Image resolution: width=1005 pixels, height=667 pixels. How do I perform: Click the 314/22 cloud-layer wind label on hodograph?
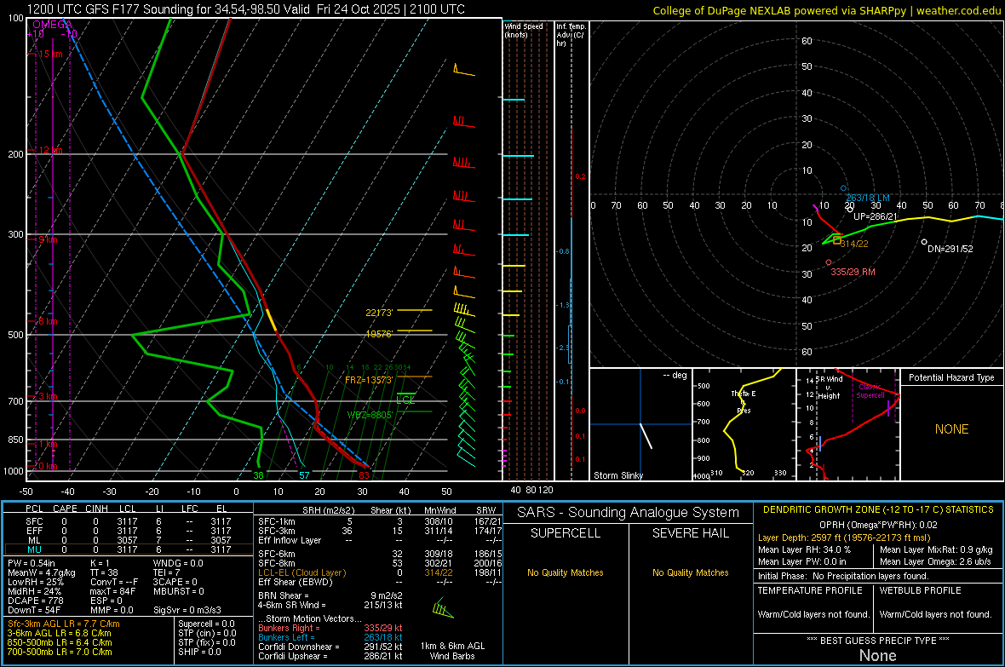click(853, 244)
